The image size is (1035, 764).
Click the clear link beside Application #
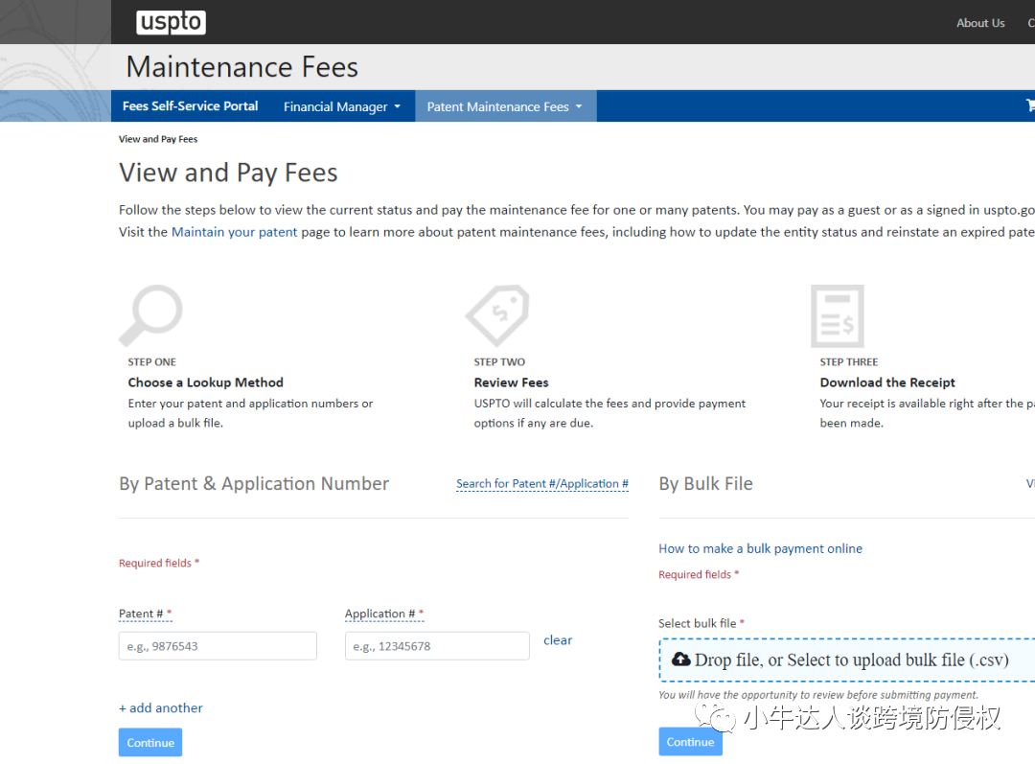click(557, 640)
